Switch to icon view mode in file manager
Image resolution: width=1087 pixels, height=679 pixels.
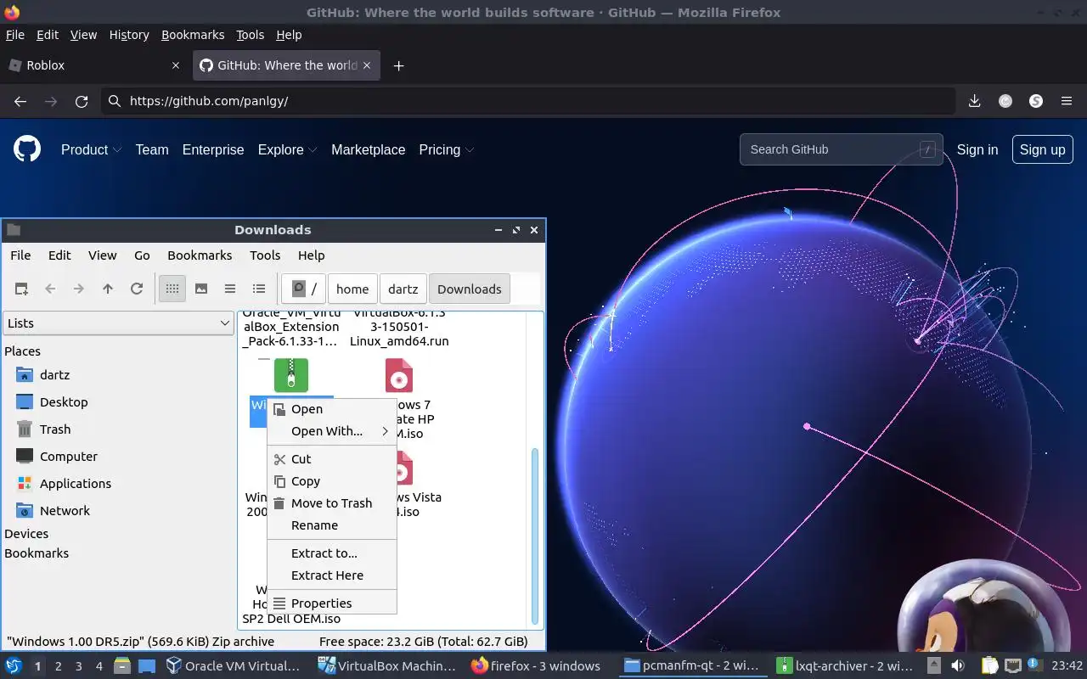172,289
